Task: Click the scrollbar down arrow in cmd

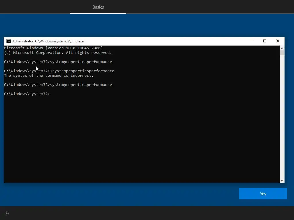Action: 282,181
